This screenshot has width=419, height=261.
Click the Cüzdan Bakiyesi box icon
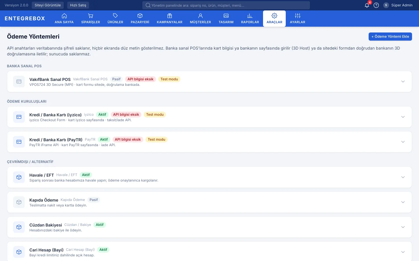click(x=19, y=227)
